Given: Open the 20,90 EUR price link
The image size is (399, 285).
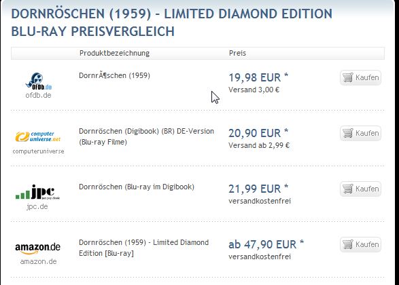Looking at the screenshot, I should pos(258,133).
